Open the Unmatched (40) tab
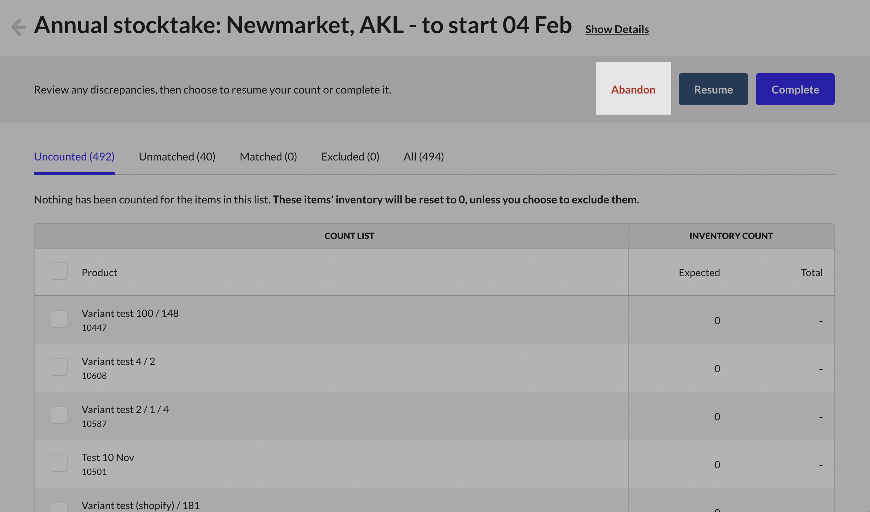870x512 pixels. click(177, 157)
